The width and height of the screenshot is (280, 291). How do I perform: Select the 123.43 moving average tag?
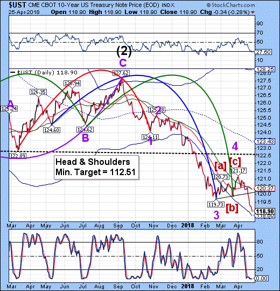pyautogui.click(x=265, y=141)
